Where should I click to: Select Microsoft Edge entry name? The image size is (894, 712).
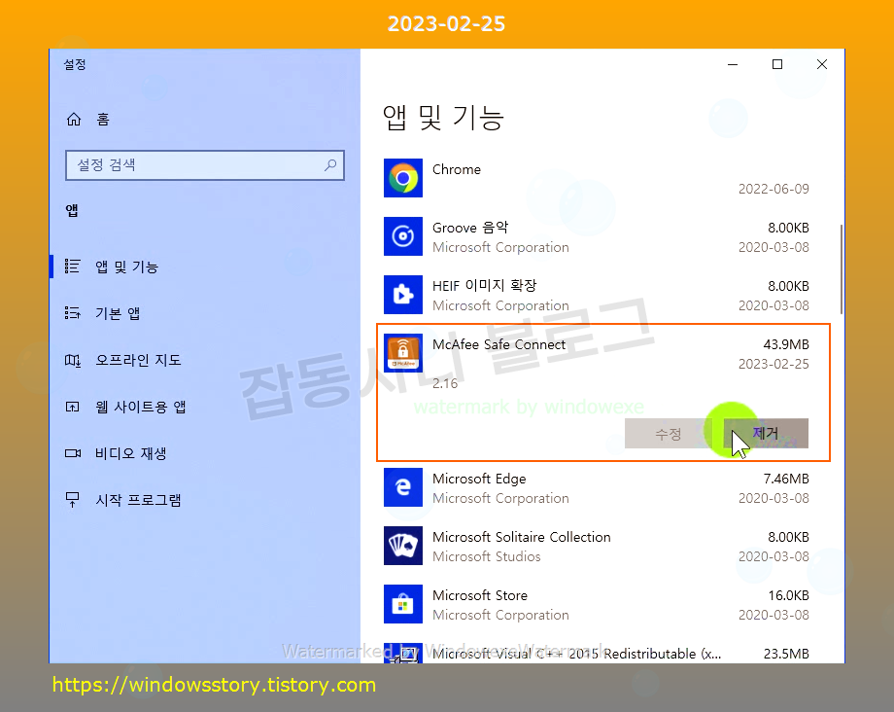[479, 479]
